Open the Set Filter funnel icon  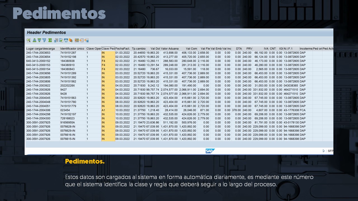point(44,40)
